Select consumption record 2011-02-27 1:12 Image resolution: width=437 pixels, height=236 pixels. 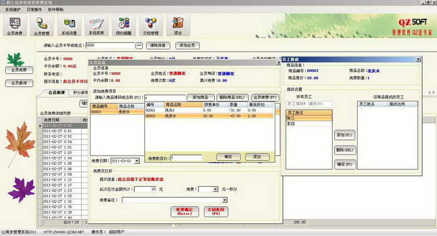click(x=64, y=180)
